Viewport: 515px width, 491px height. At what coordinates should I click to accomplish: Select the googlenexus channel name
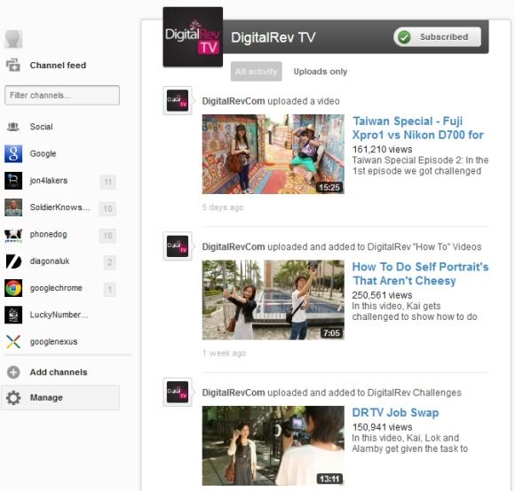(x=53, y=342)
